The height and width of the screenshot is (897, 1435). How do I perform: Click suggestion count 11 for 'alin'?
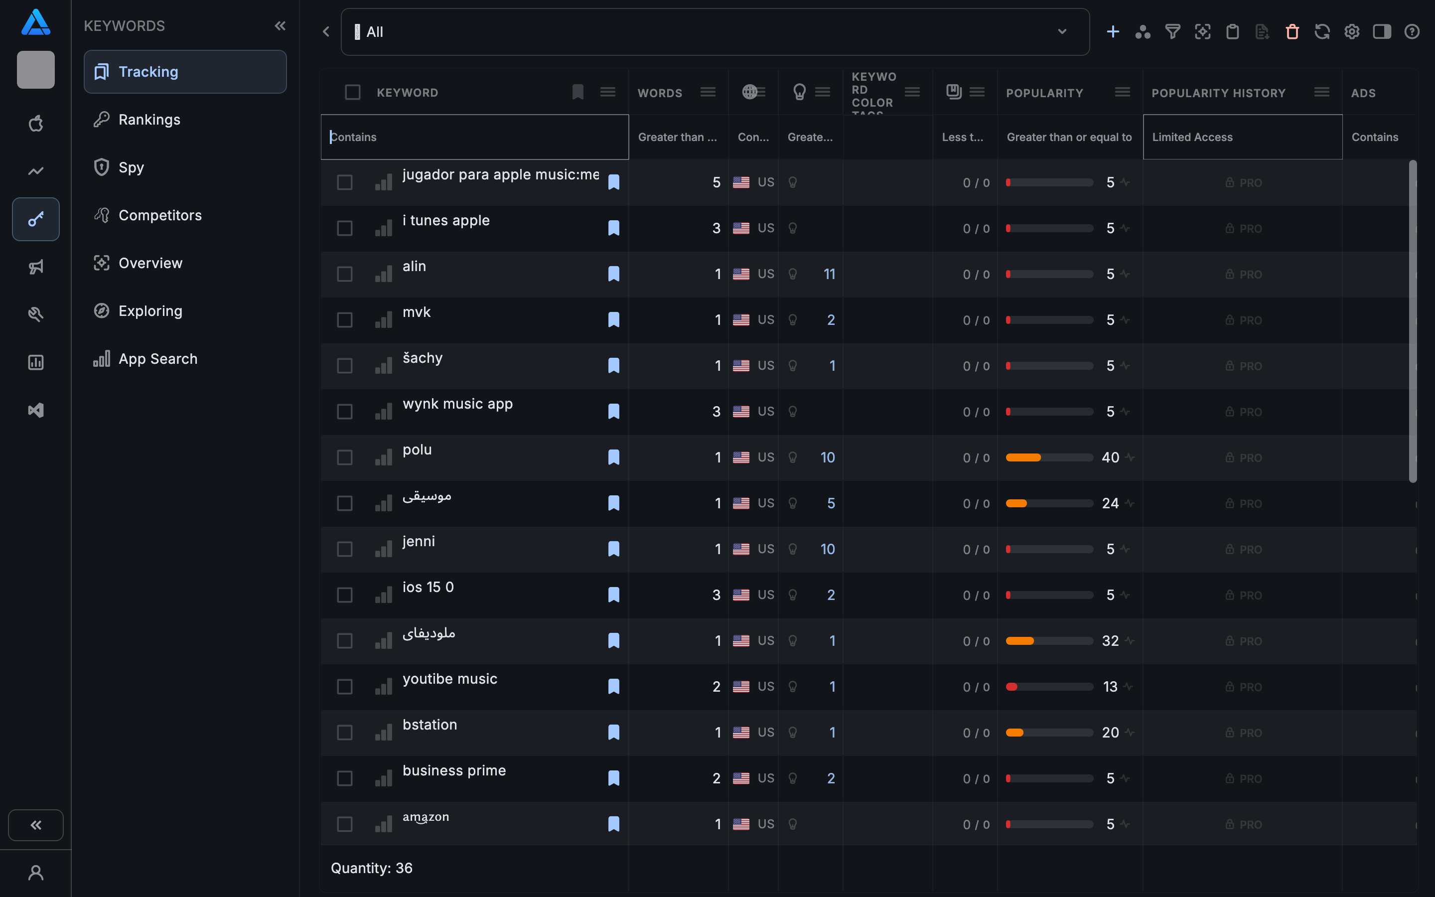[829, 274]
